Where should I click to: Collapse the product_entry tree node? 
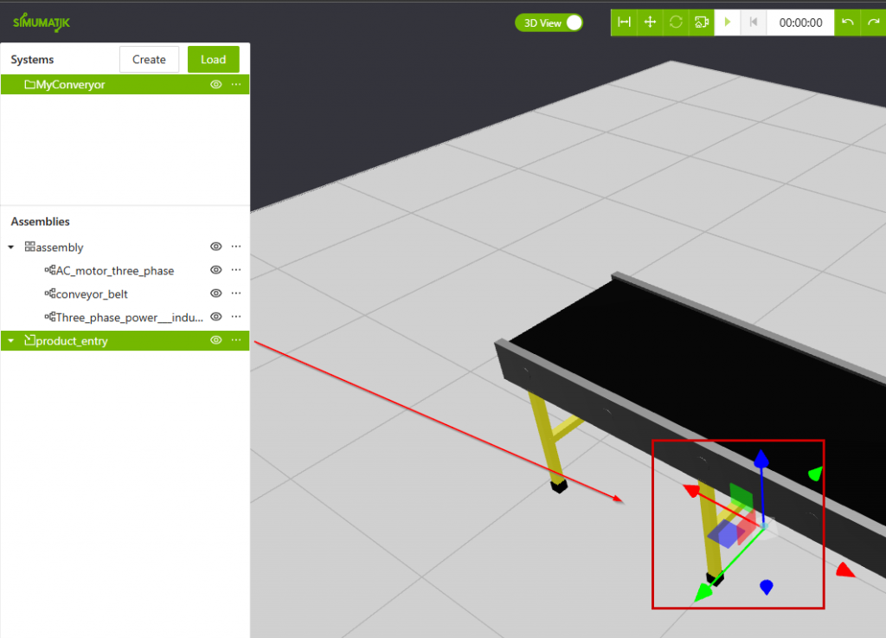[x=10, y=341]
